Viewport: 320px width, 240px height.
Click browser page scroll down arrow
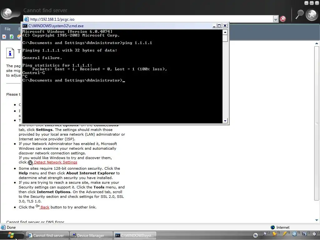[317, 220]
